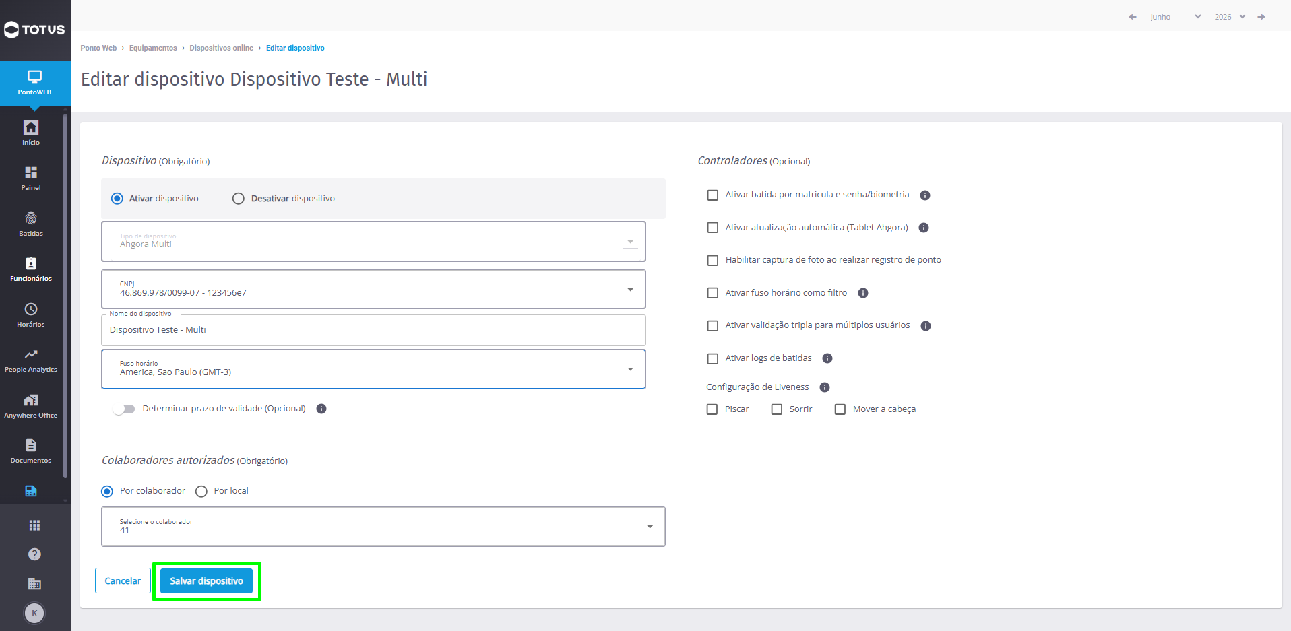Check Ativar batida por matrícula e senha/biometria

[x=713, y=195]
